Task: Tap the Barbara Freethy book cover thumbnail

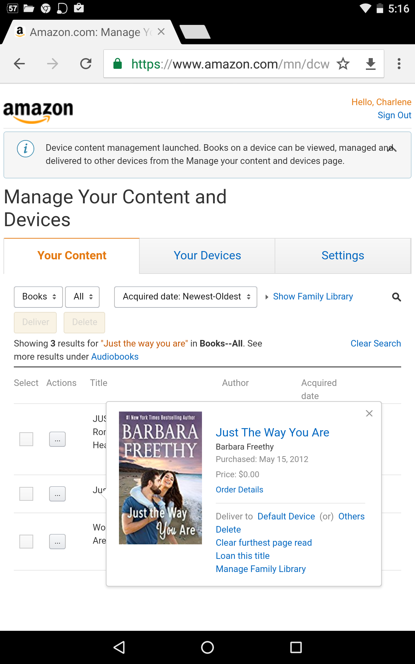Action: (160, 478)
